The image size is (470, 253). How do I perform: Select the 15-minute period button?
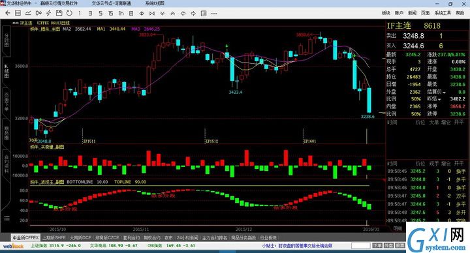pos(110,13)
